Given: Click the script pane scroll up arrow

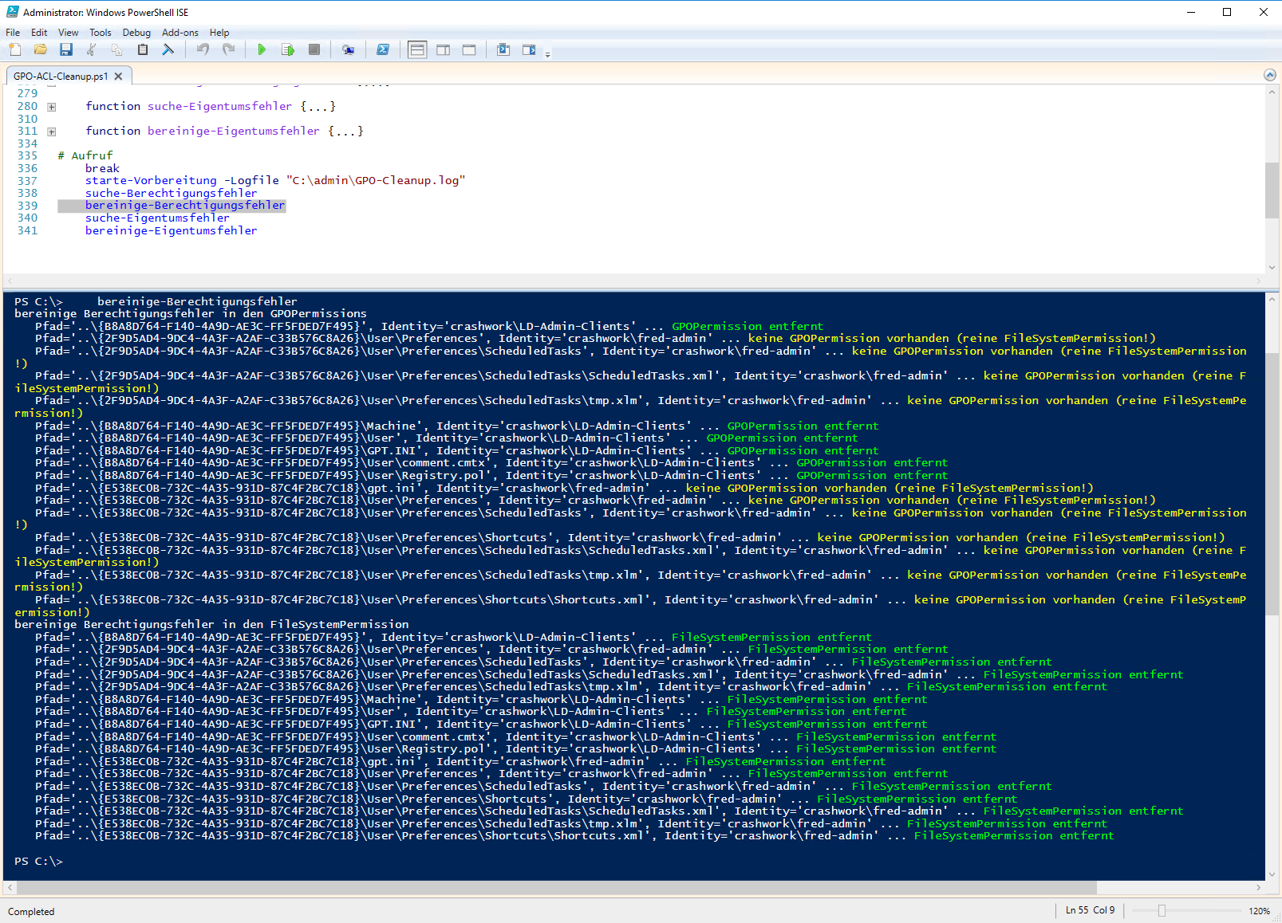Looking at the screenshot, I should [1272, 92].
